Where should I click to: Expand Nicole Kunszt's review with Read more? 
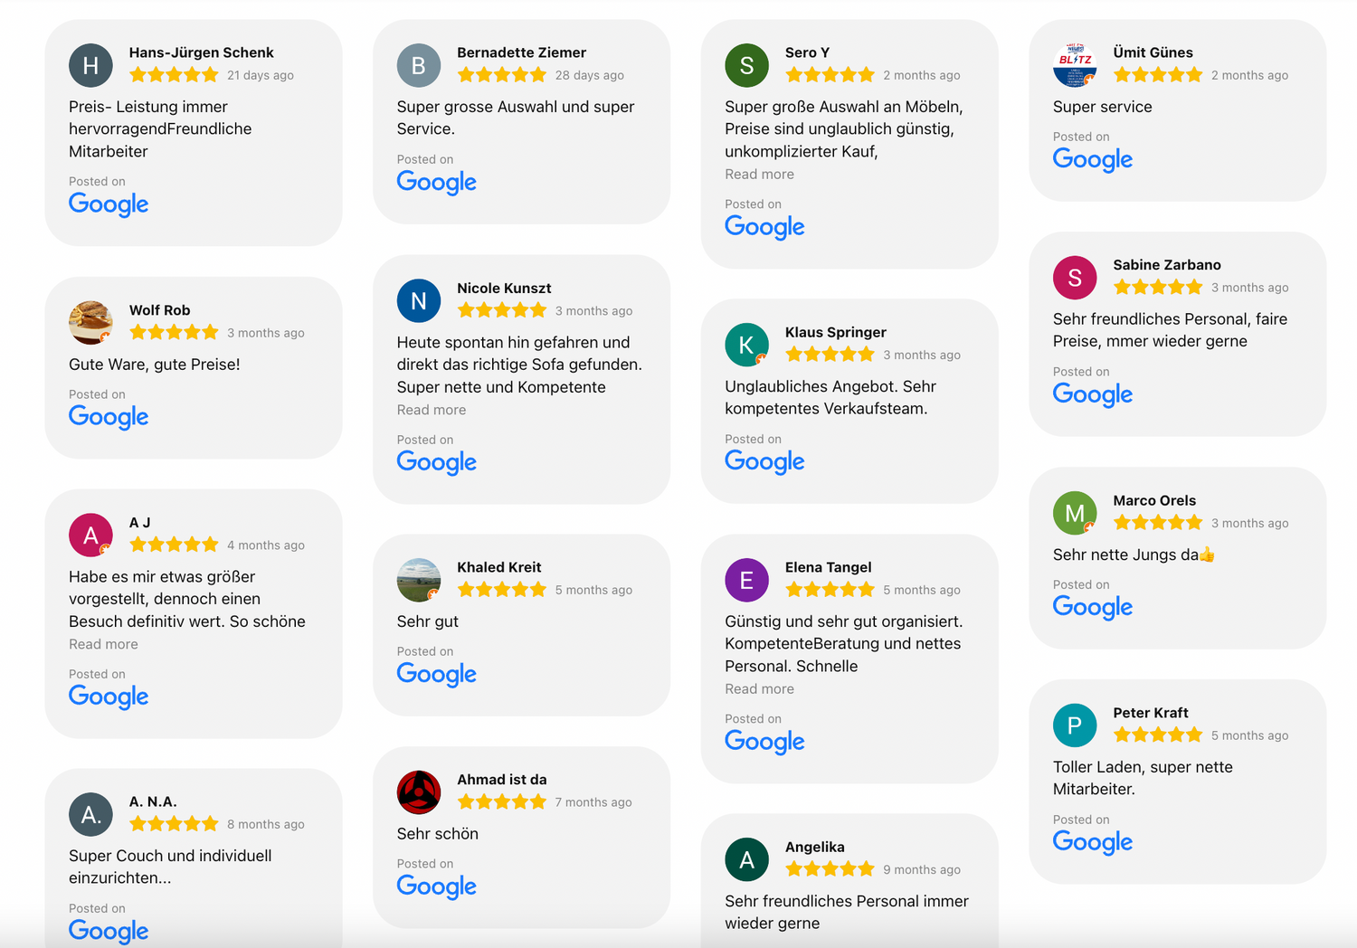432,410
